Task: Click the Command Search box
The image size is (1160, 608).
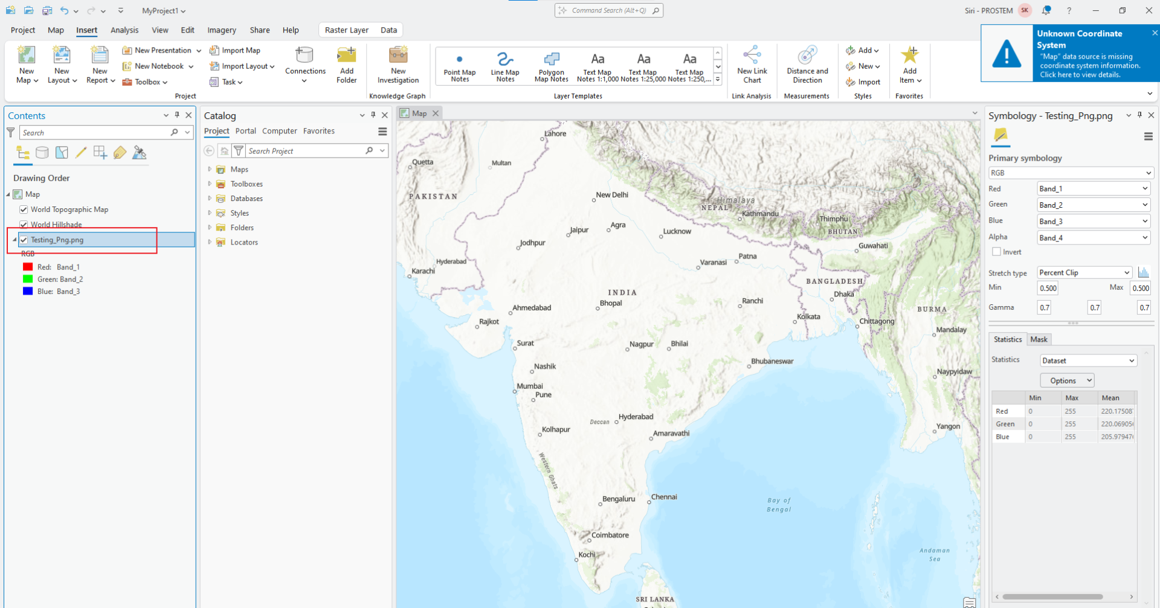Action: coord(609,10)
